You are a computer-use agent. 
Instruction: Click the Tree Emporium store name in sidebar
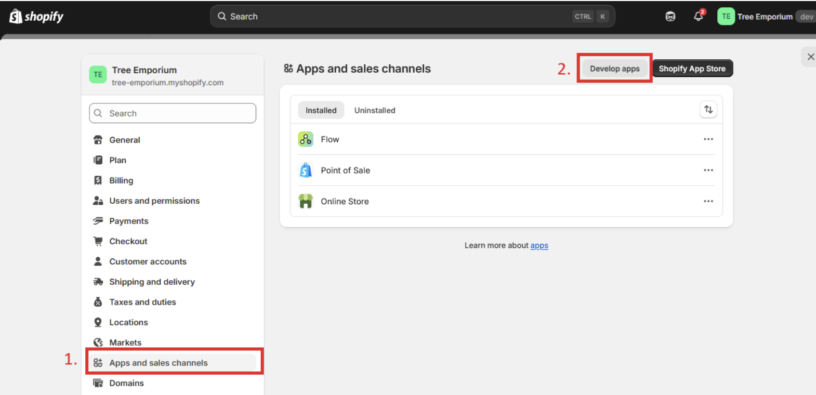pyautogui.click(x=144, y=70)
